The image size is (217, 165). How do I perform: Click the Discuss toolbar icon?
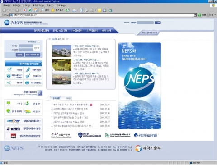coord(92,10)
